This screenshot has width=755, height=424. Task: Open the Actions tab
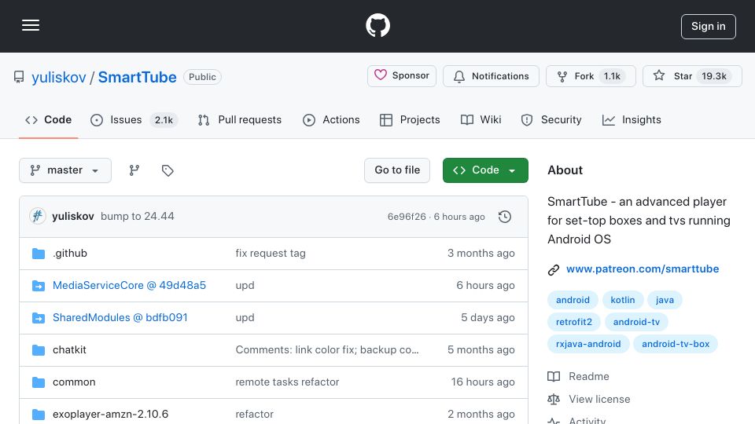(x=331, y=119)
